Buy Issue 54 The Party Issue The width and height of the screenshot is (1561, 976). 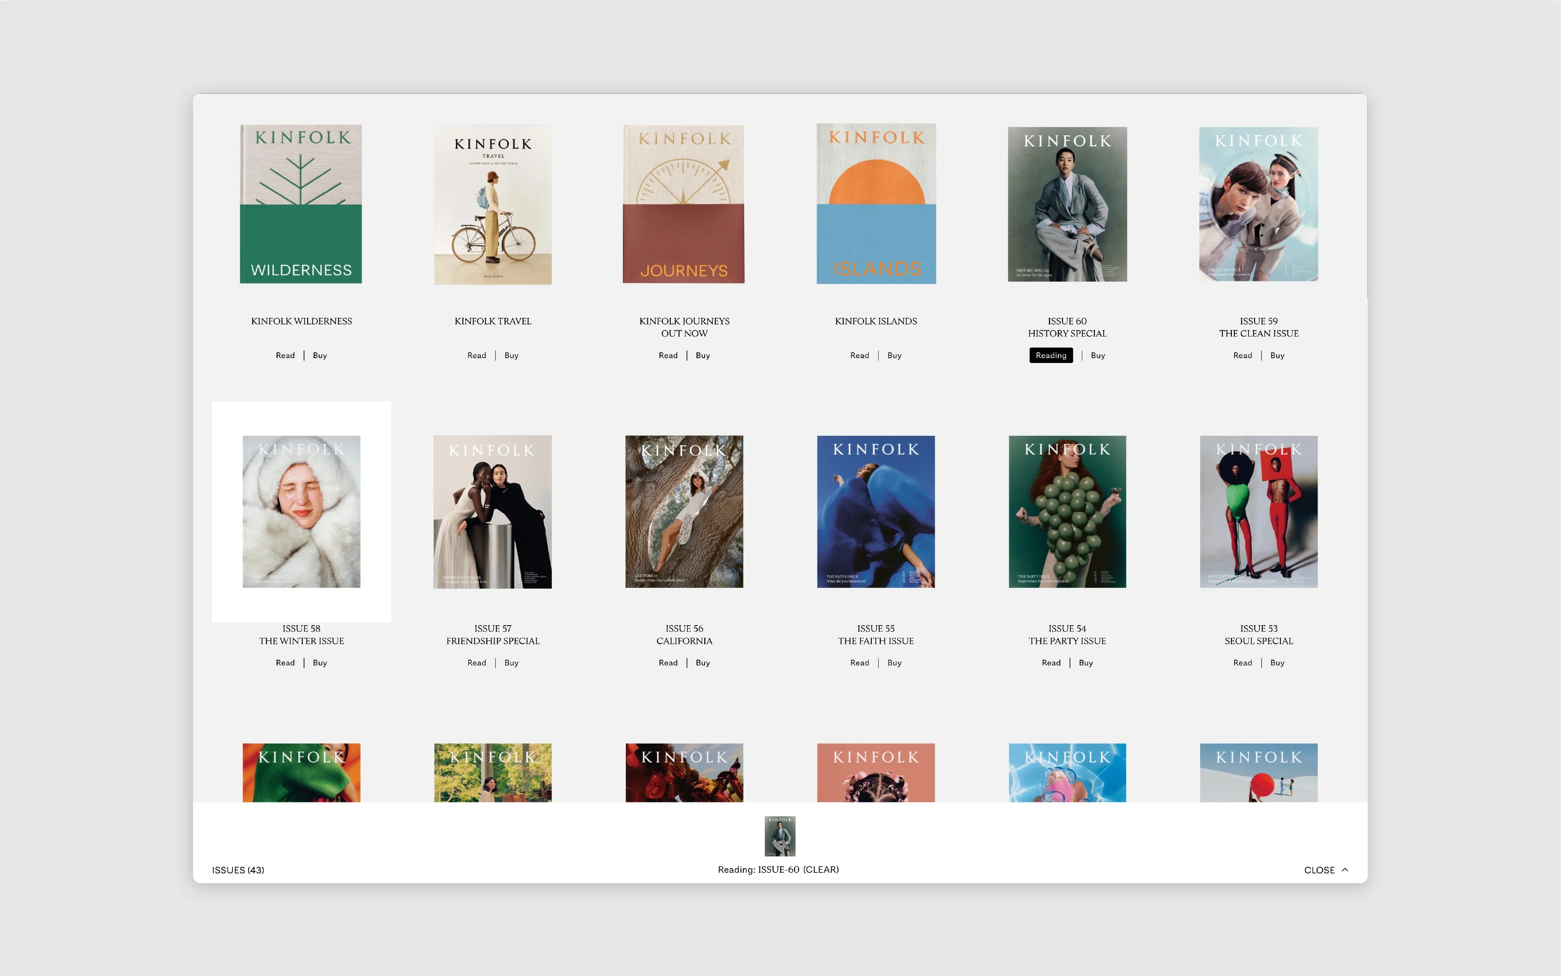click(x=1086, y=663)
